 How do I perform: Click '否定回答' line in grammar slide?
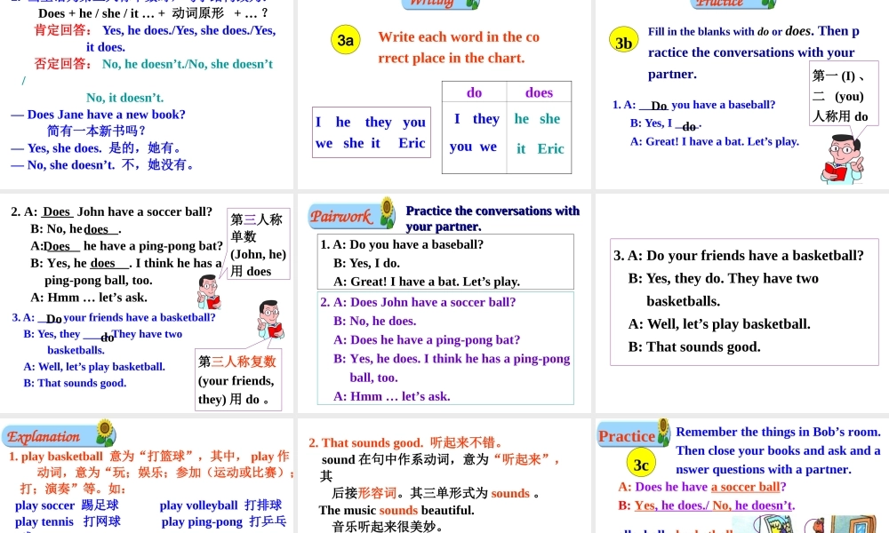154,64
